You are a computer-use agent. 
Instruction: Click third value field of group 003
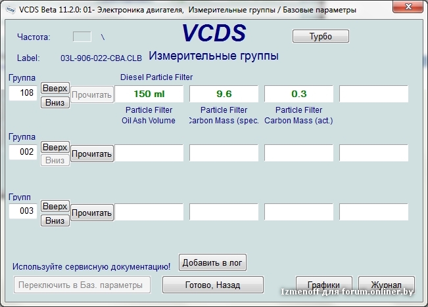point(299,212)
